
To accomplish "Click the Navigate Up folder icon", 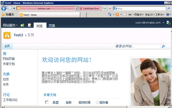I will 22,25.
